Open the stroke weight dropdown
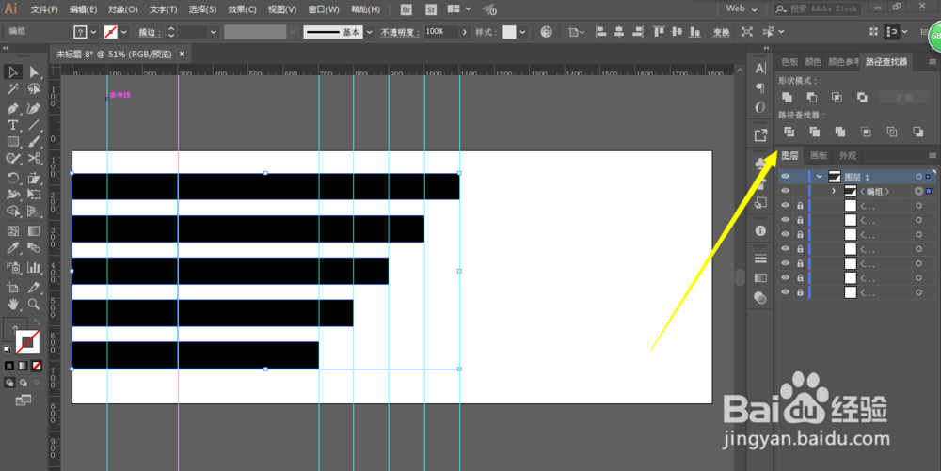 tap(214, 32)
